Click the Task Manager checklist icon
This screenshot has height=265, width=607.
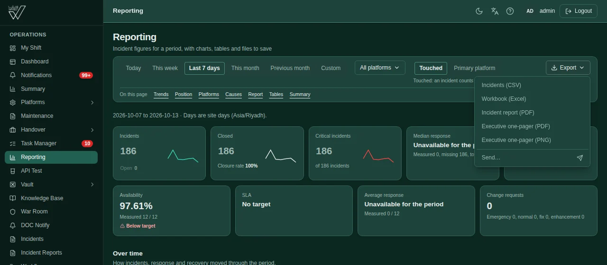13,143
